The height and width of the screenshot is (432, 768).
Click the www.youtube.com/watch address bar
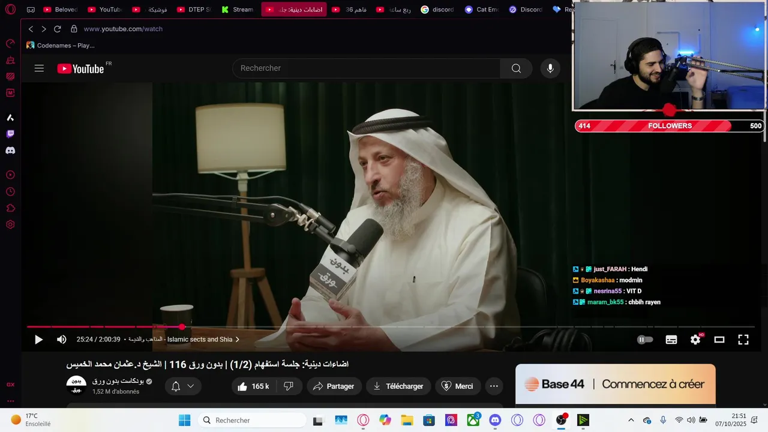(123, 29)
